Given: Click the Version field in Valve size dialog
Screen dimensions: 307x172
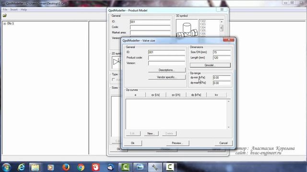Looking at the screenshot, I should coord(166,63).
